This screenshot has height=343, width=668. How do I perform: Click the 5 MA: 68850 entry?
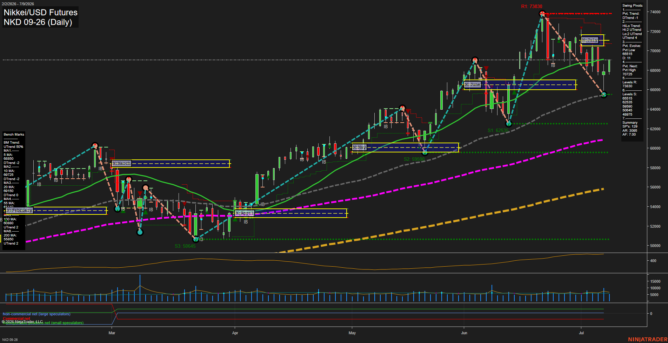8,157
